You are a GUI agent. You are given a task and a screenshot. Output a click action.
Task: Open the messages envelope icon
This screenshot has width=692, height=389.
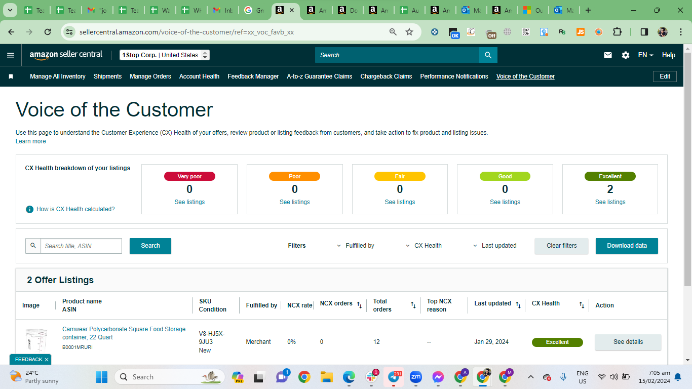coord(608,55)
